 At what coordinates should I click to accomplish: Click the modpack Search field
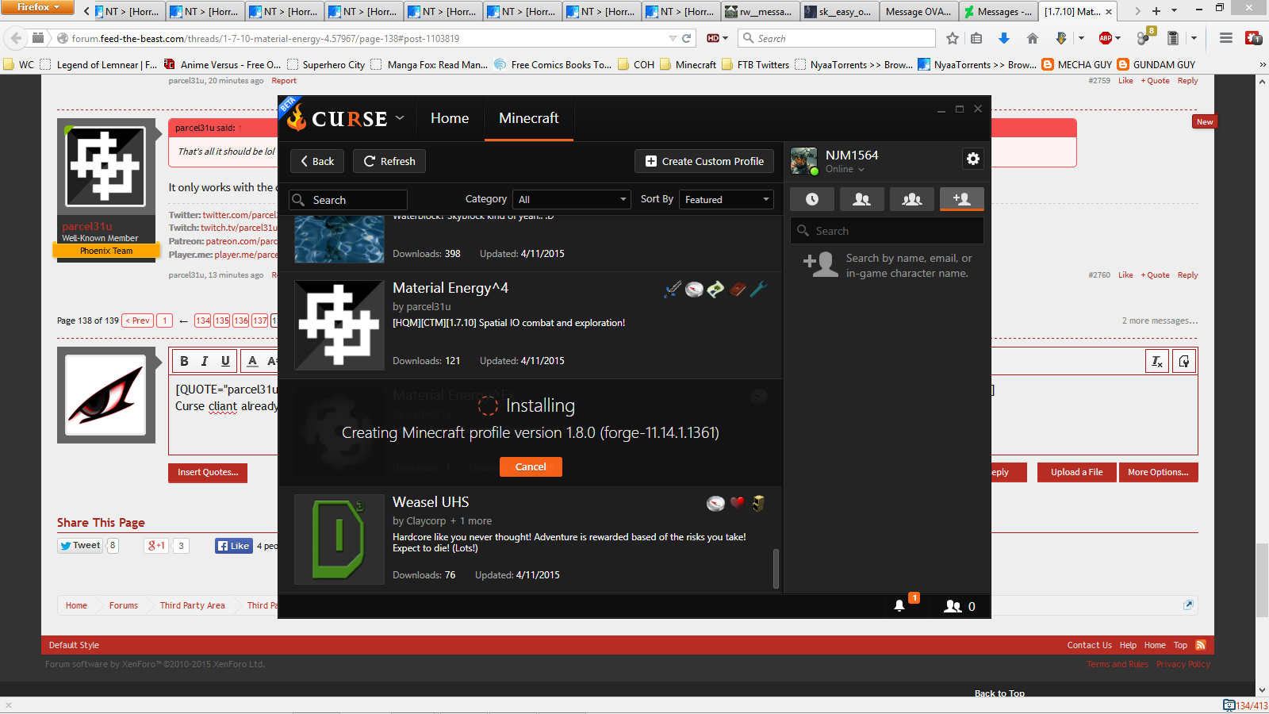pyautogui.click(x=349, y=200)
